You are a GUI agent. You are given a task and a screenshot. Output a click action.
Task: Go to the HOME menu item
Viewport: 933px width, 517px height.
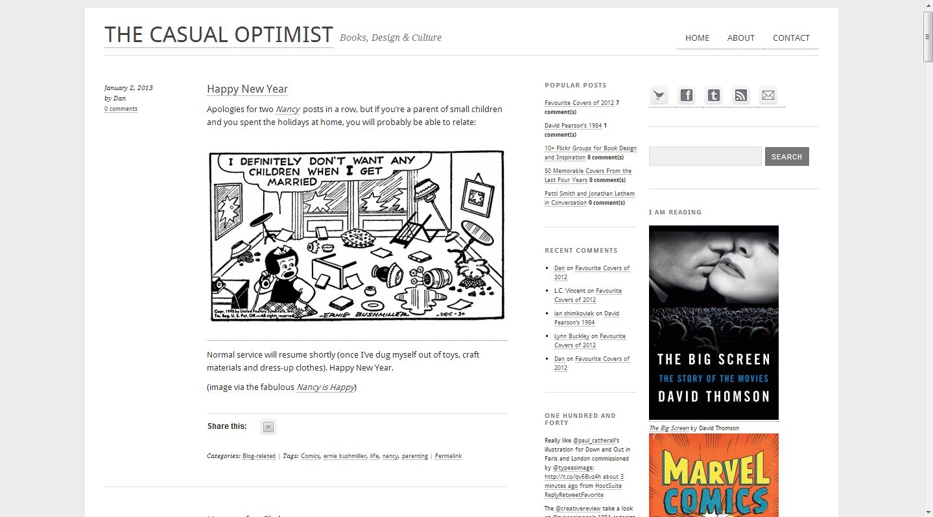coord(697,38)
